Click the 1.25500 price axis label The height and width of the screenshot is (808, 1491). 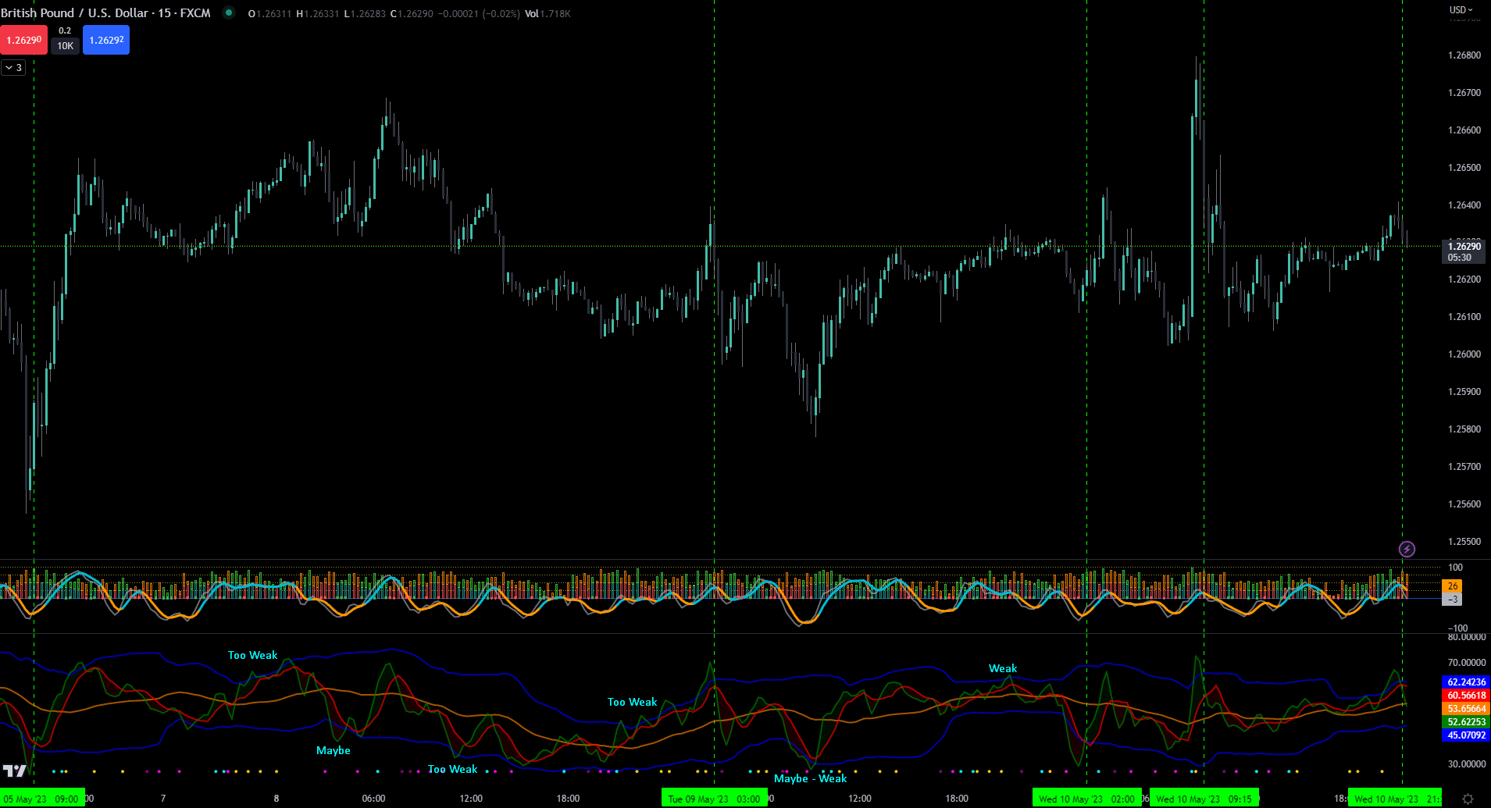pyautogui.click(x=1464, y=542)
